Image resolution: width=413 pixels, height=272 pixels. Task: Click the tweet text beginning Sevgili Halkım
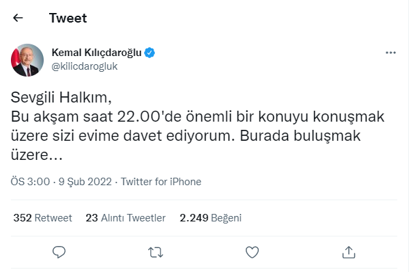[197, 126]
